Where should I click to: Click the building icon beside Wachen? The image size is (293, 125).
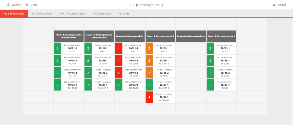click(x=8, y=5)
